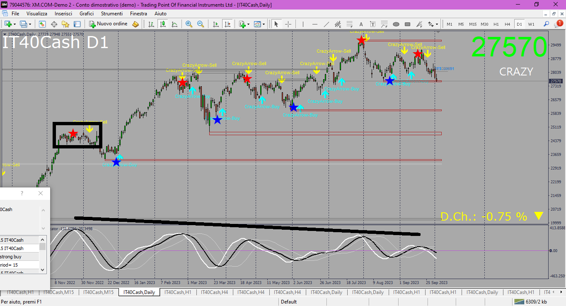
Task: Select the Fibonacci arcs tool
Action: tap(384, 24)
